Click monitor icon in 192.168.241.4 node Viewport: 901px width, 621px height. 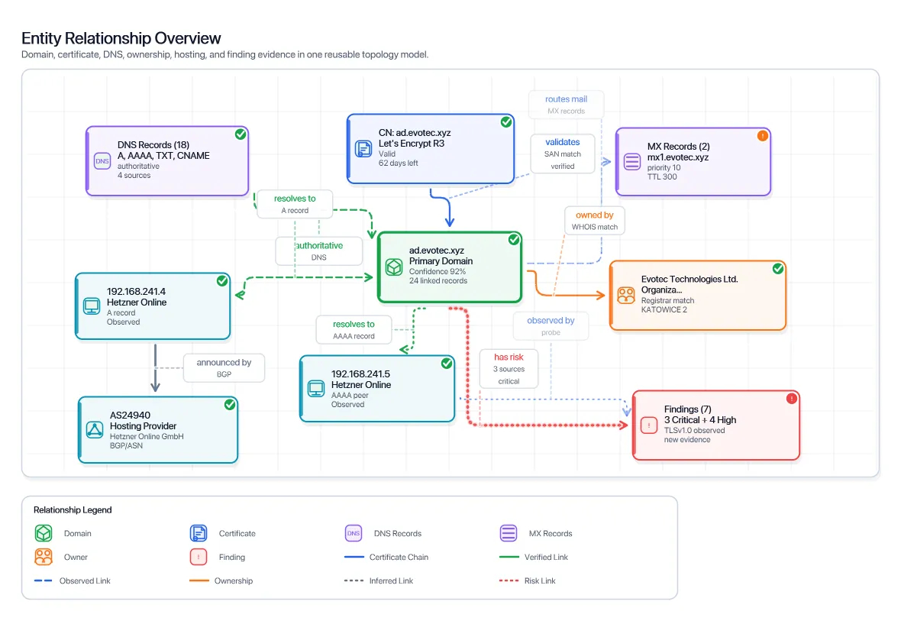92,306
